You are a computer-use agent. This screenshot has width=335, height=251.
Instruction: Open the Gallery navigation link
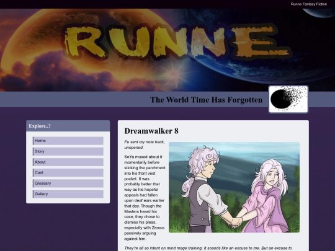coord(68,194)
